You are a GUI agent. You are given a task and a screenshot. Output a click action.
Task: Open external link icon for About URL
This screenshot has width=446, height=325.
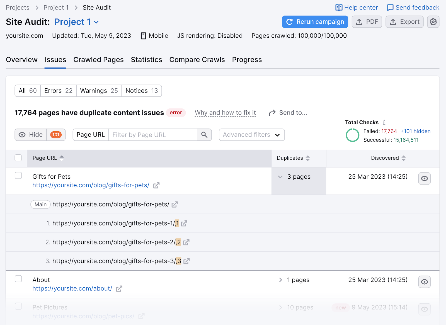pyautogui.click(x=119, y=289)
